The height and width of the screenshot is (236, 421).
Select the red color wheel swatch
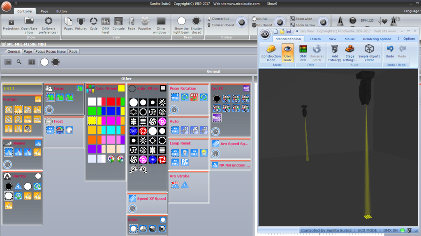pyautogui.click(x=111, y=101)
